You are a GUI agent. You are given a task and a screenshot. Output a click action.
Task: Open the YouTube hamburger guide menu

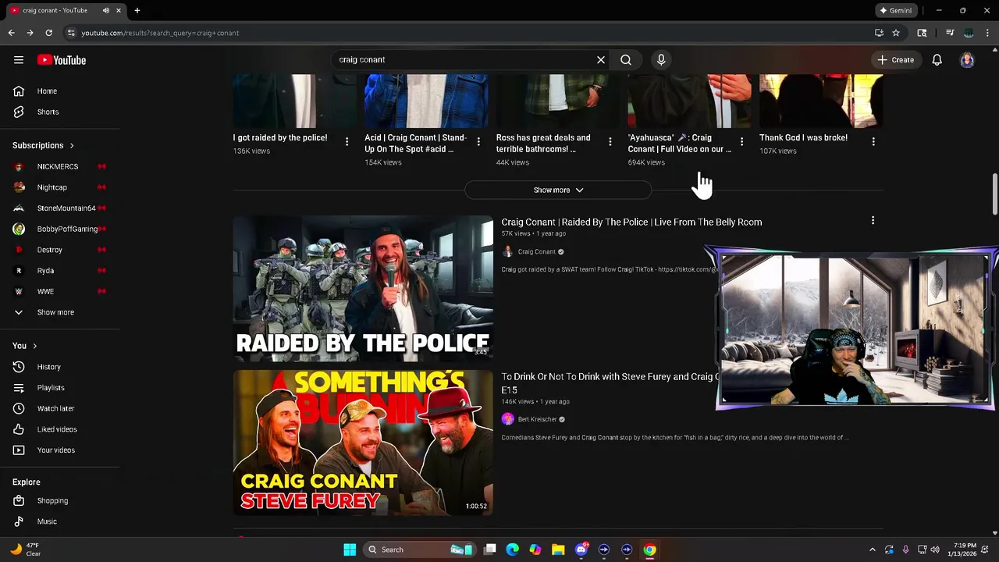[x=19, y=60]
